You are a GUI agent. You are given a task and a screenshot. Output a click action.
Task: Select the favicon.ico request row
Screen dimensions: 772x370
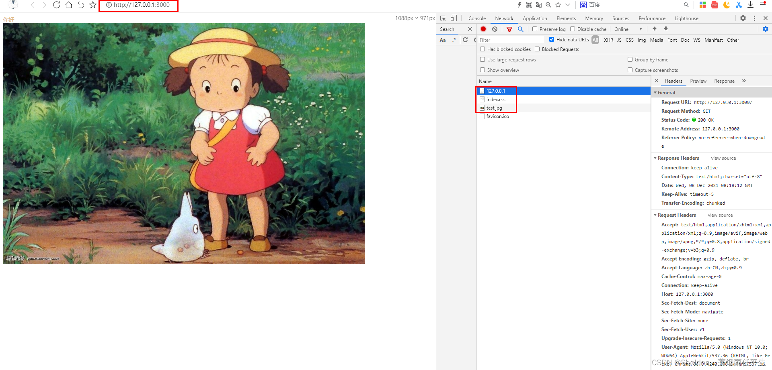(x=563, y=116)
